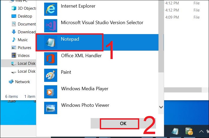209x138 pixels.
Task: Show hidden system tray icons
Action: click(201, 131)
